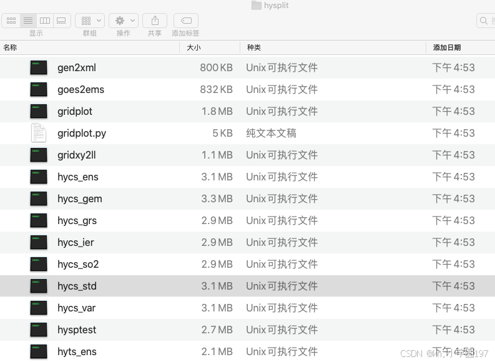Select the hycs_std executable icon

(39, 286)
